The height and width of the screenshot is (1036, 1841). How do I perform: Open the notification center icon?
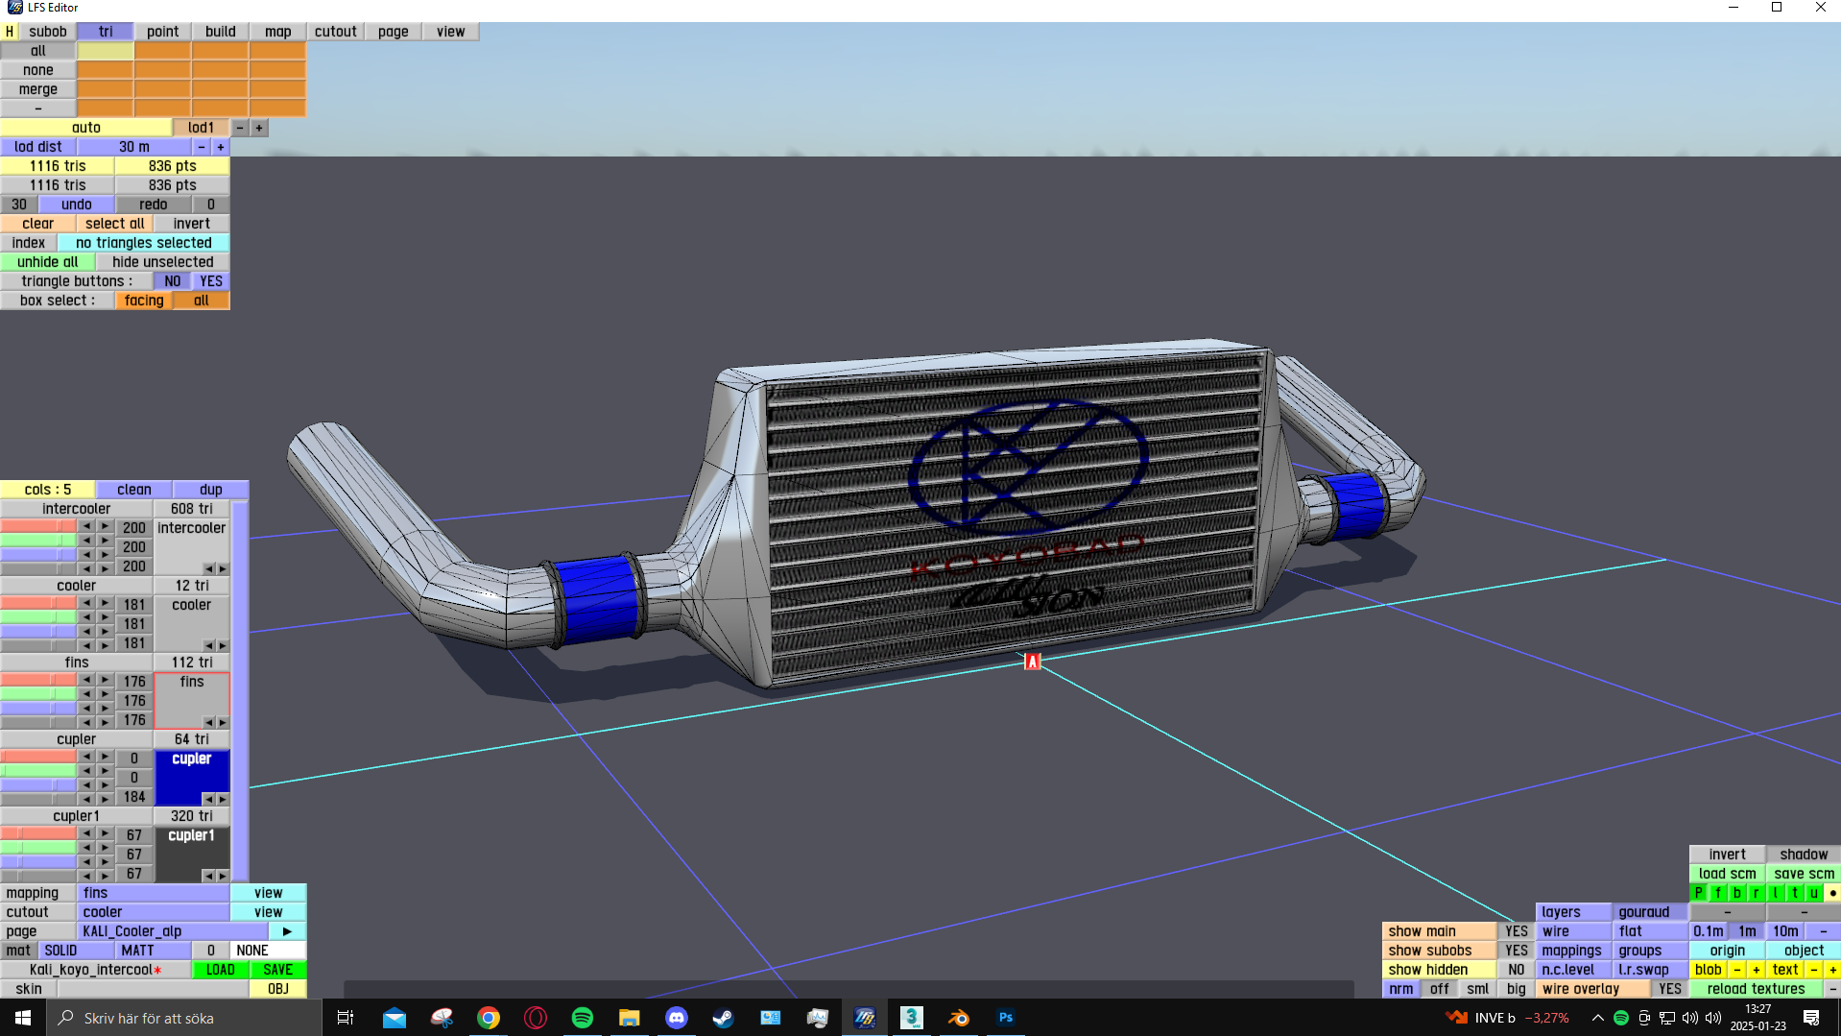(x=1811, y=1018)
